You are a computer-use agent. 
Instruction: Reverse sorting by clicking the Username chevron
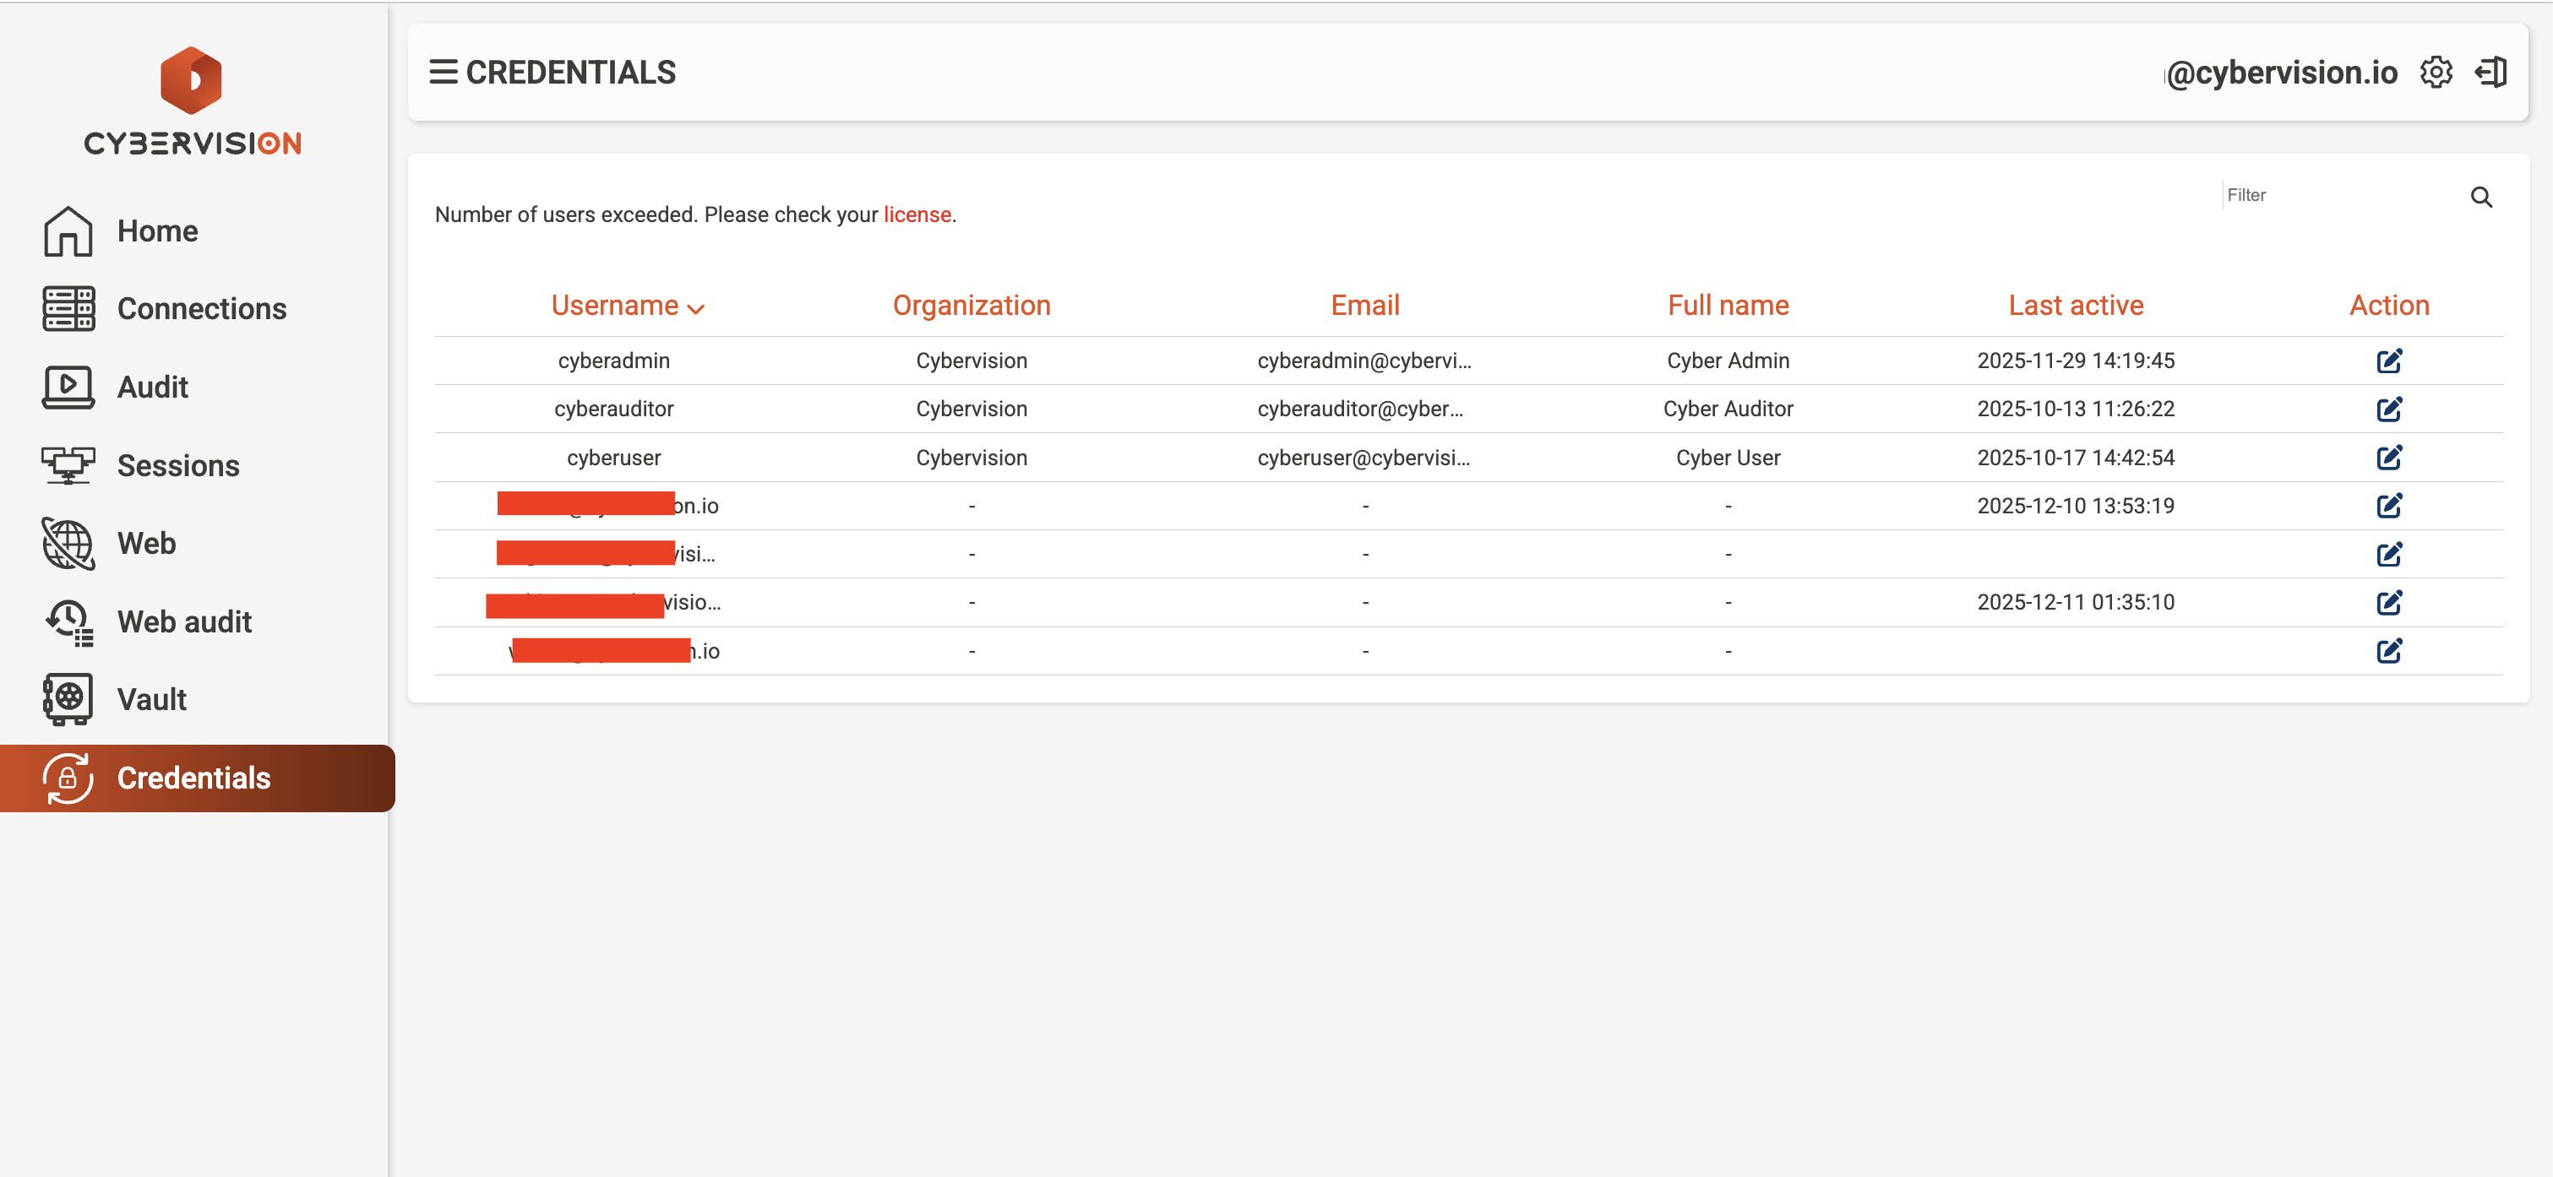click(697, 308)
